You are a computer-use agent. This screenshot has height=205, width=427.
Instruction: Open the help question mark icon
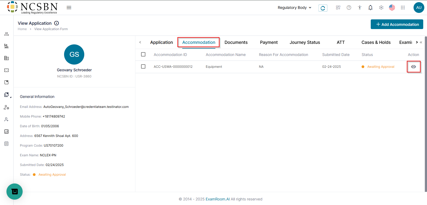(349, 8)
